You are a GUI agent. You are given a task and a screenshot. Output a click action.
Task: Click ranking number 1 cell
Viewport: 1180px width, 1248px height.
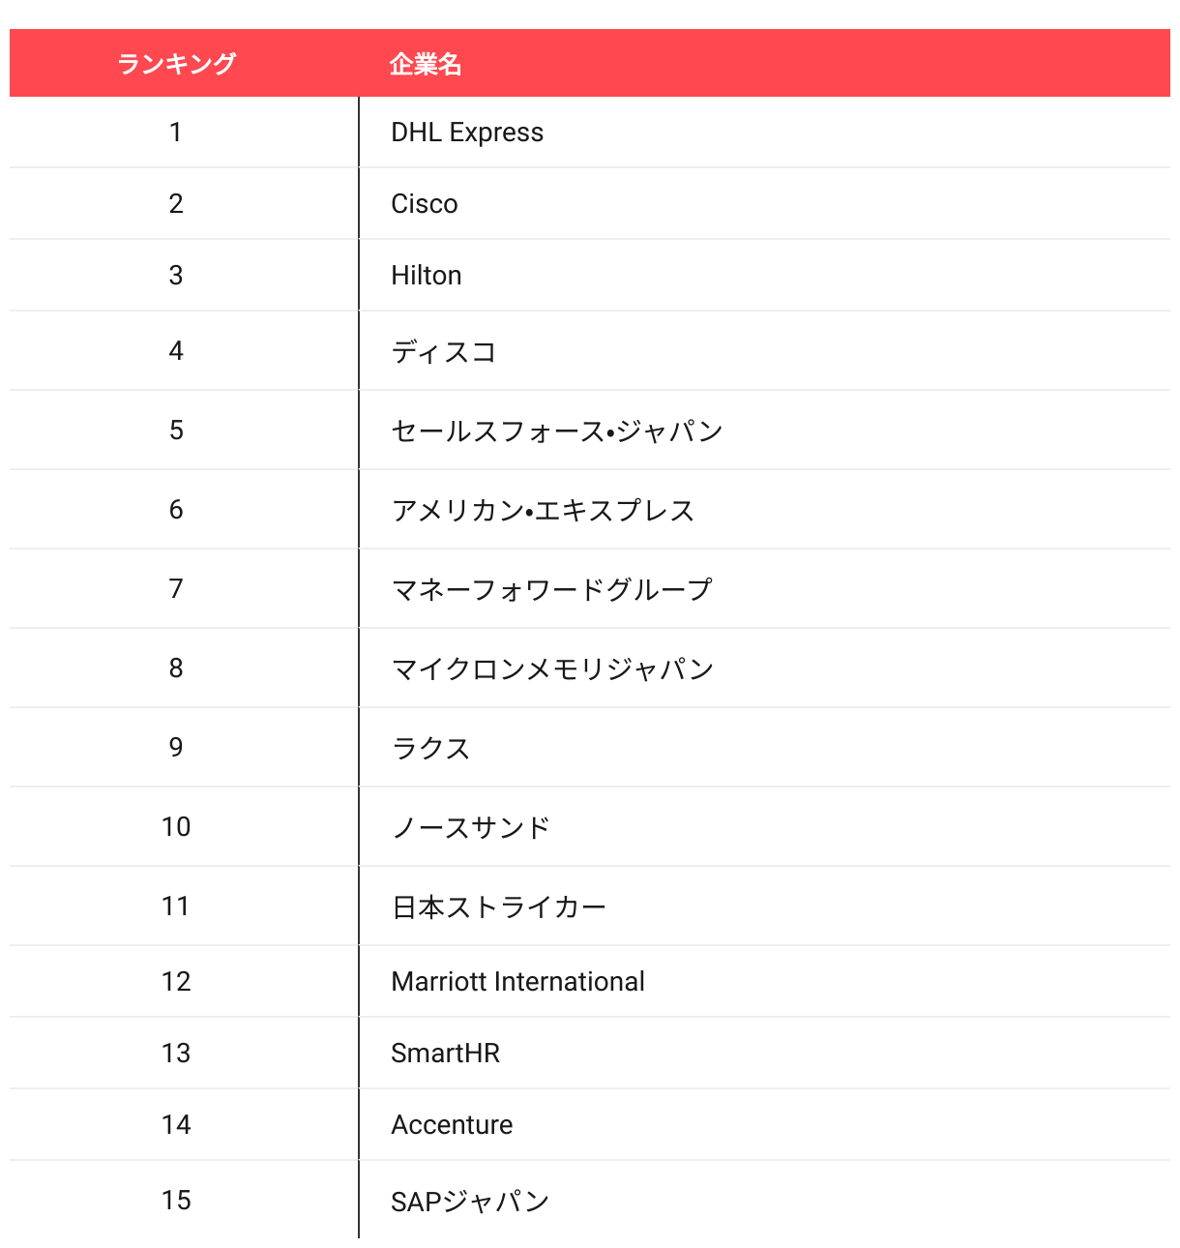pos(176,133)
